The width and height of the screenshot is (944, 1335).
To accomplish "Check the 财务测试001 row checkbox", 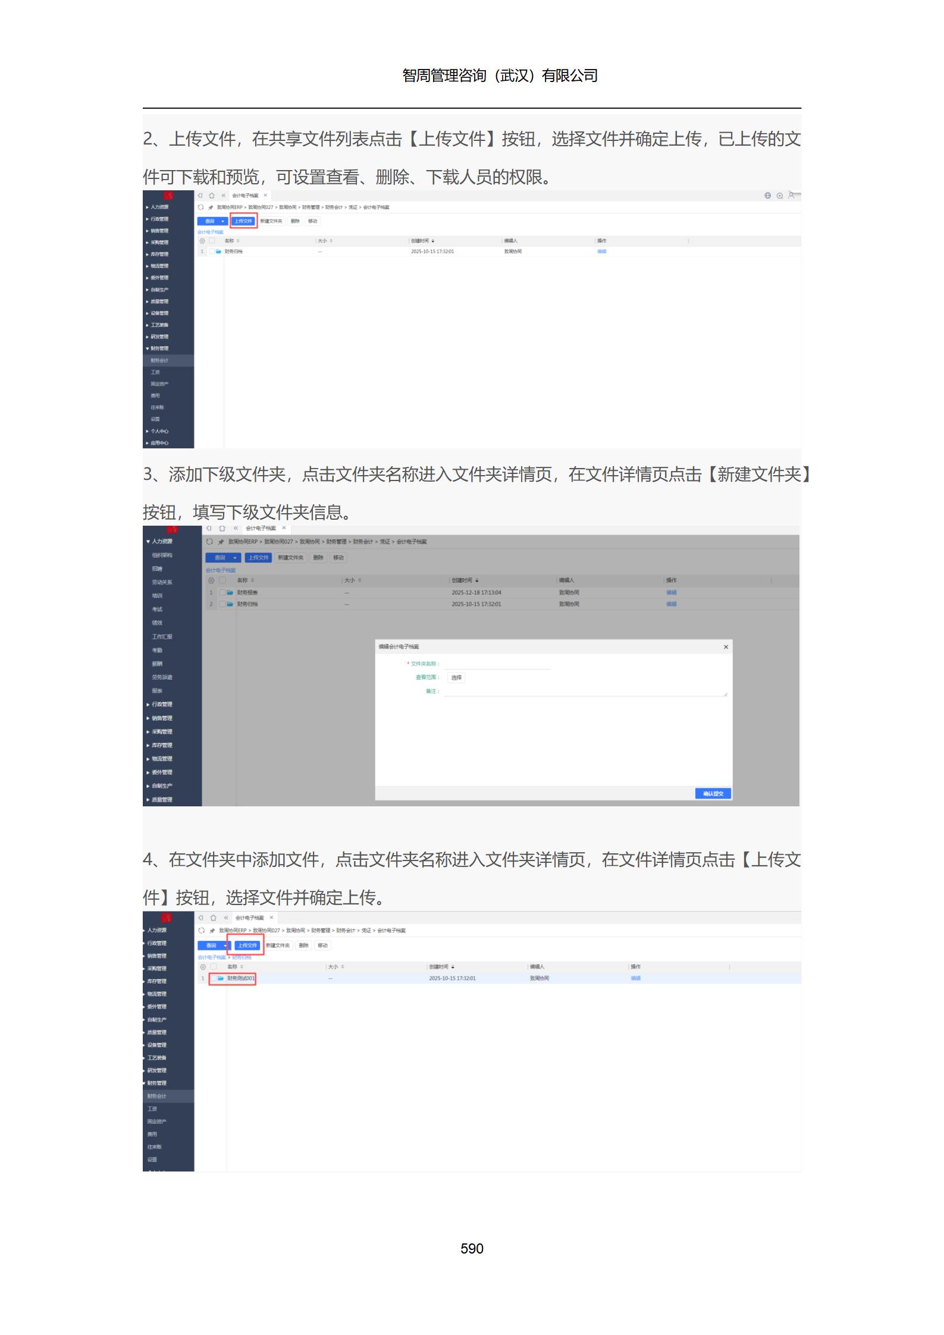I will 214,978.
